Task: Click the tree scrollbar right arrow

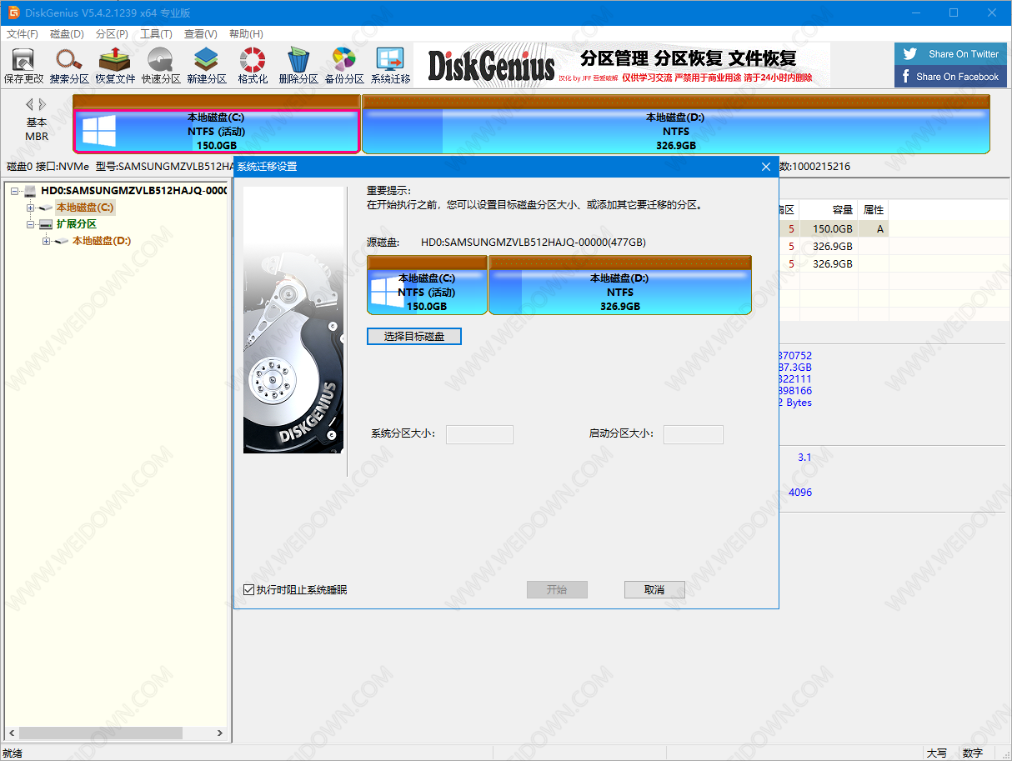Action: (x=220, y=733)
